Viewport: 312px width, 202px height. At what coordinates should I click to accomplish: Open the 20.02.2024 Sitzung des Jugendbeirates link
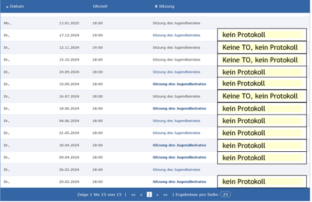(x=179, y=182)
